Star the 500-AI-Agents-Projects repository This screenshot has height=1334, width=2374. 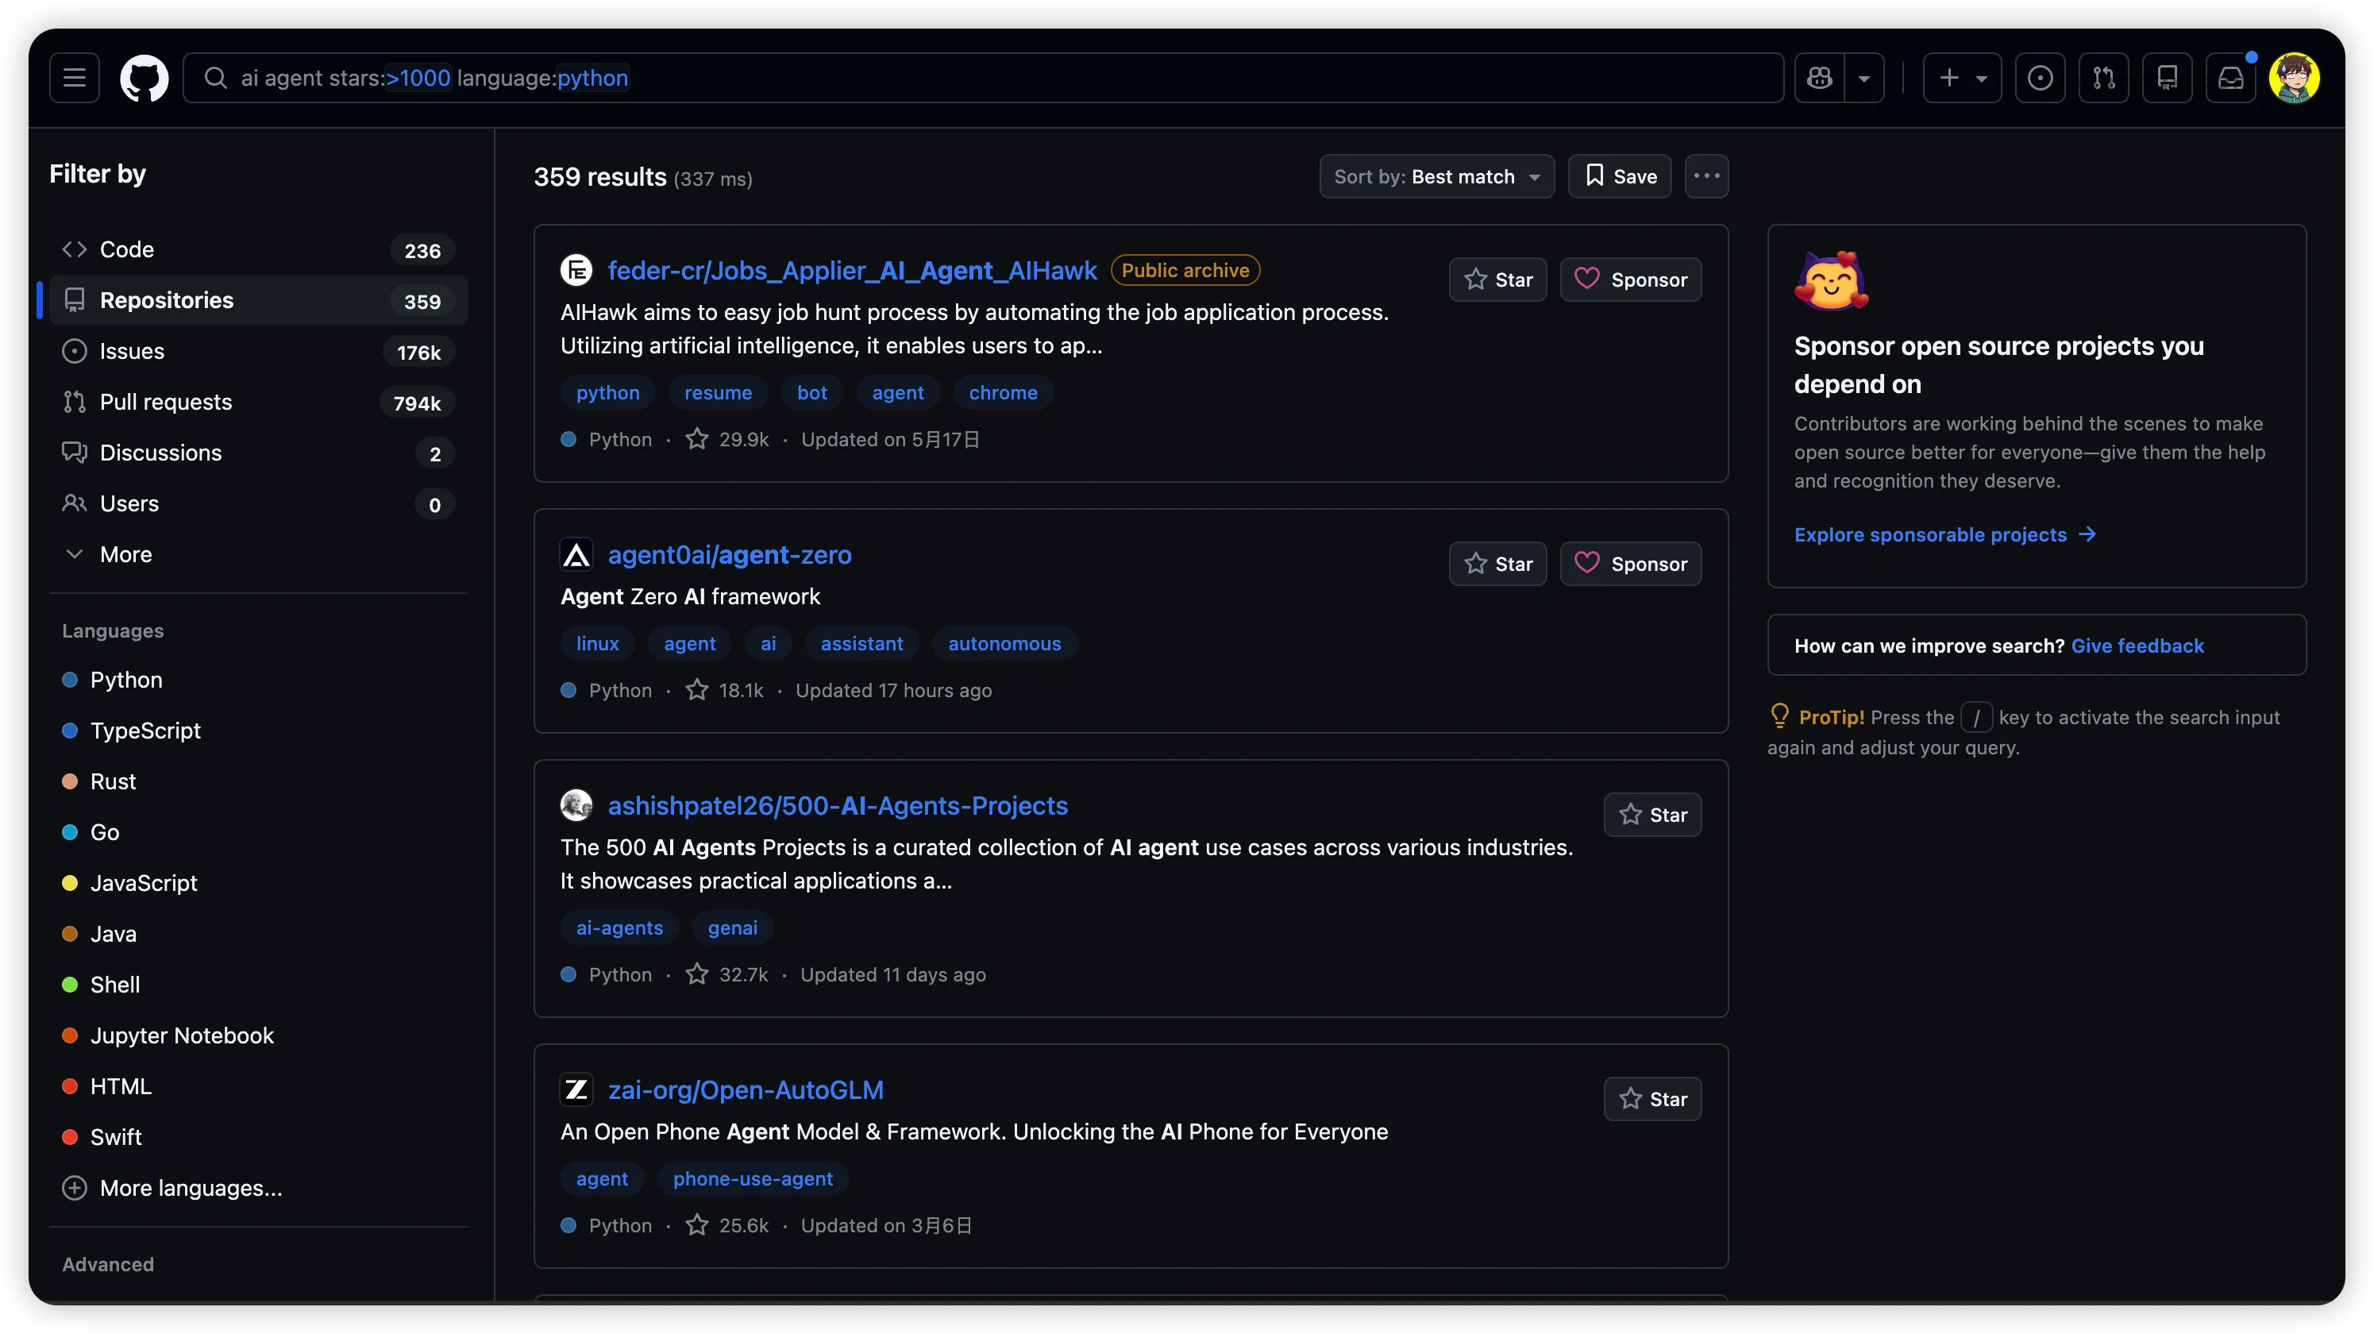(1653, 814)
